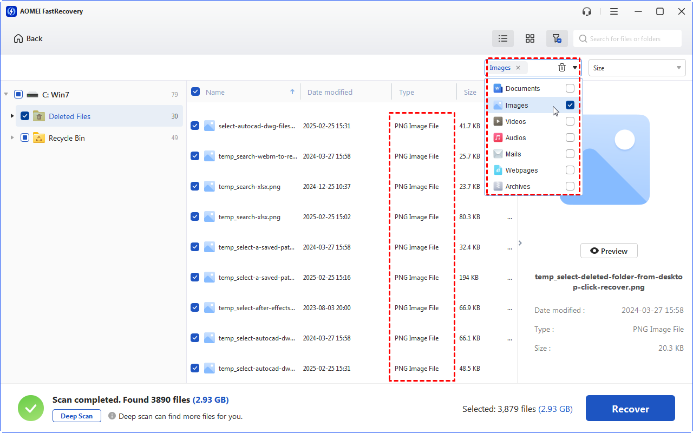Click the info icon beside Deep scan hint
This screenshot has height=433, width=693.
112,416
